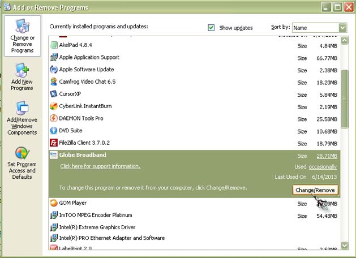Screen dimensions: 356x258
Task: Click the Add or Remove Programs title icon
Action: click(x=7, y=7)
